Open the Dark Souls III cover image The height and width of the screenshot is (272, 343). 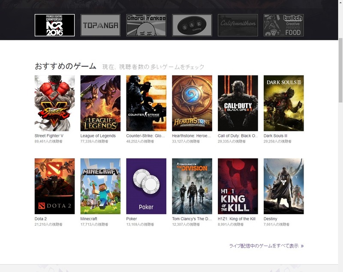tap(284, 103)
